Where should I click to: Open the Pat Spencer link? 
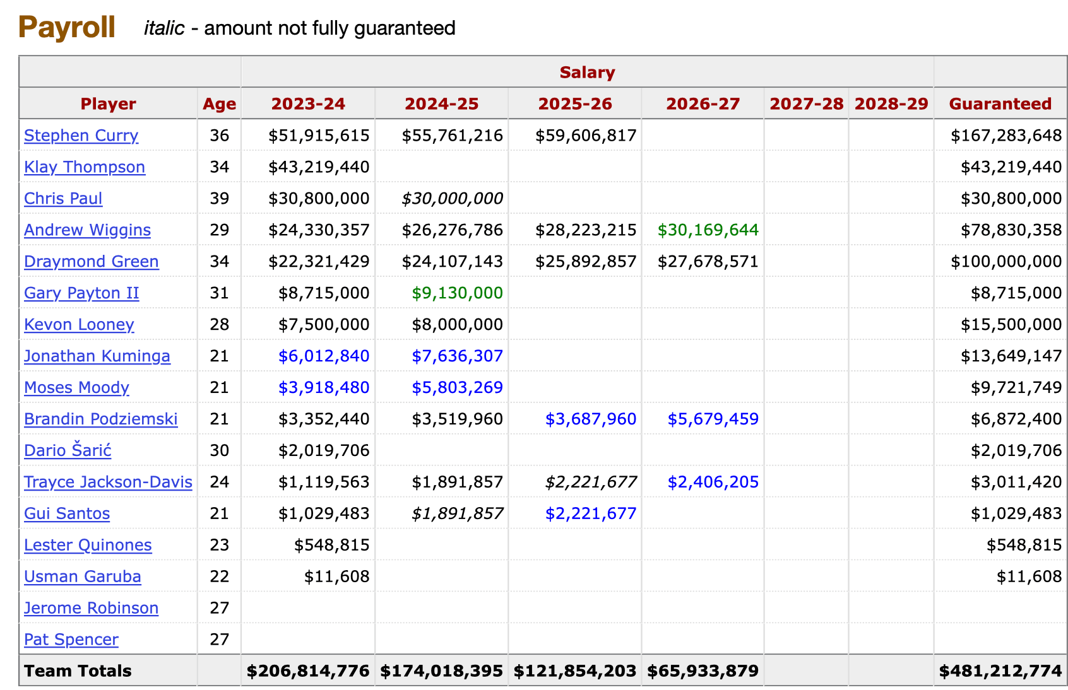coord(71,640)
